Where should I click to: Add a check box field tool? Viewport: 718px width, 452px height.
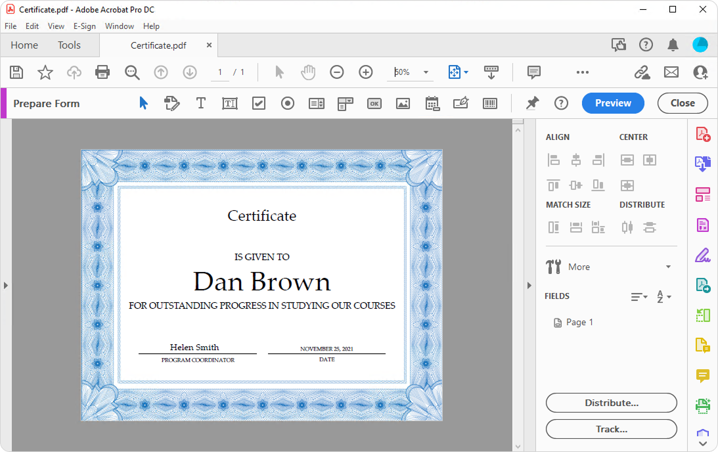coord(259,103)
